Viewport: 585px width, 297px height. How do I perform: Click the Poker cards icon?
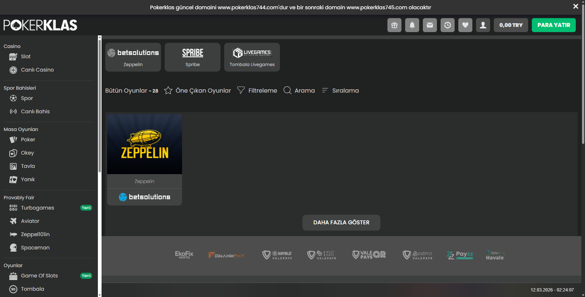pos(13,139)
